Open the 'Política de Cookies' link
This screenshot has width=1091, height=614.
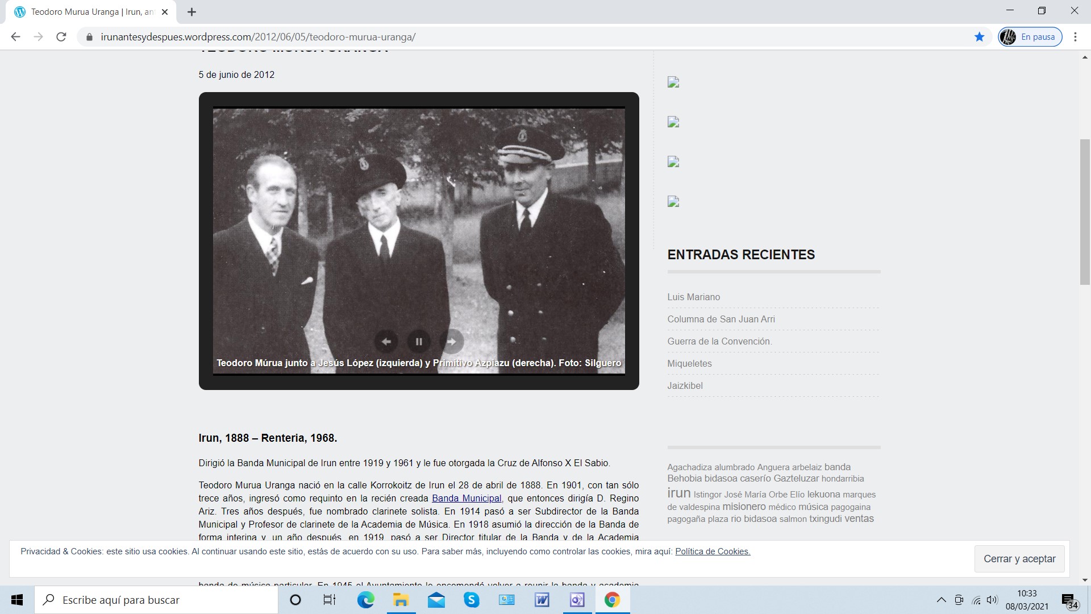tap(713, 551)
